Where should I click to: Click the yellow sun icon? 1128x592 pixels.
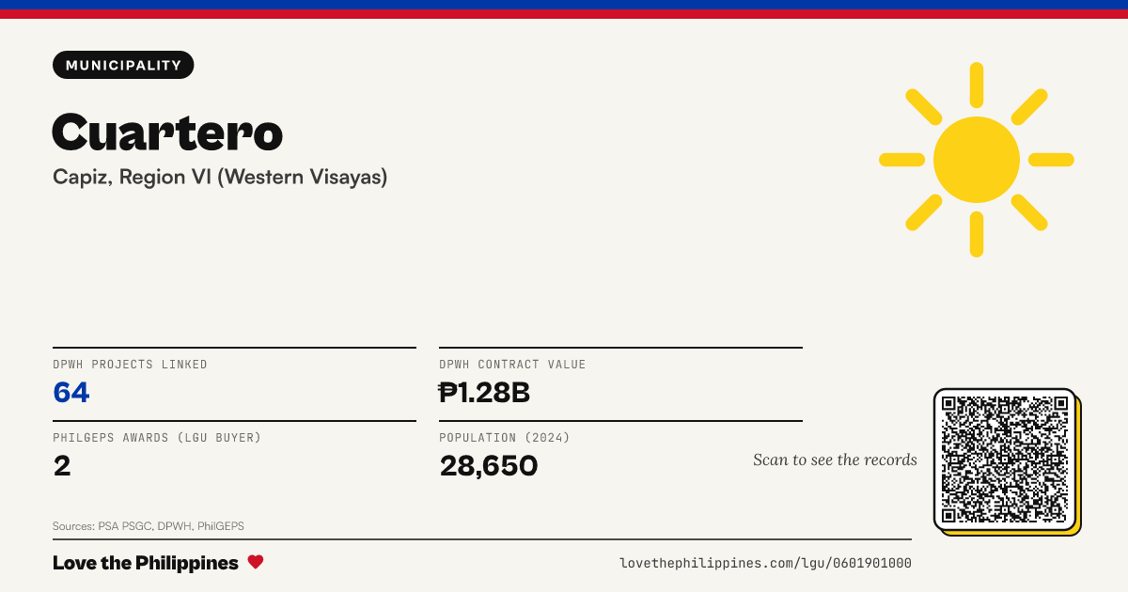click(x=977, y=160)
